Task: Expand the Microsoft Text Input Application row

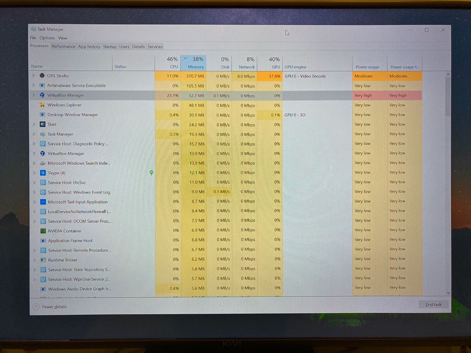Action: click(x=34, y=202)
